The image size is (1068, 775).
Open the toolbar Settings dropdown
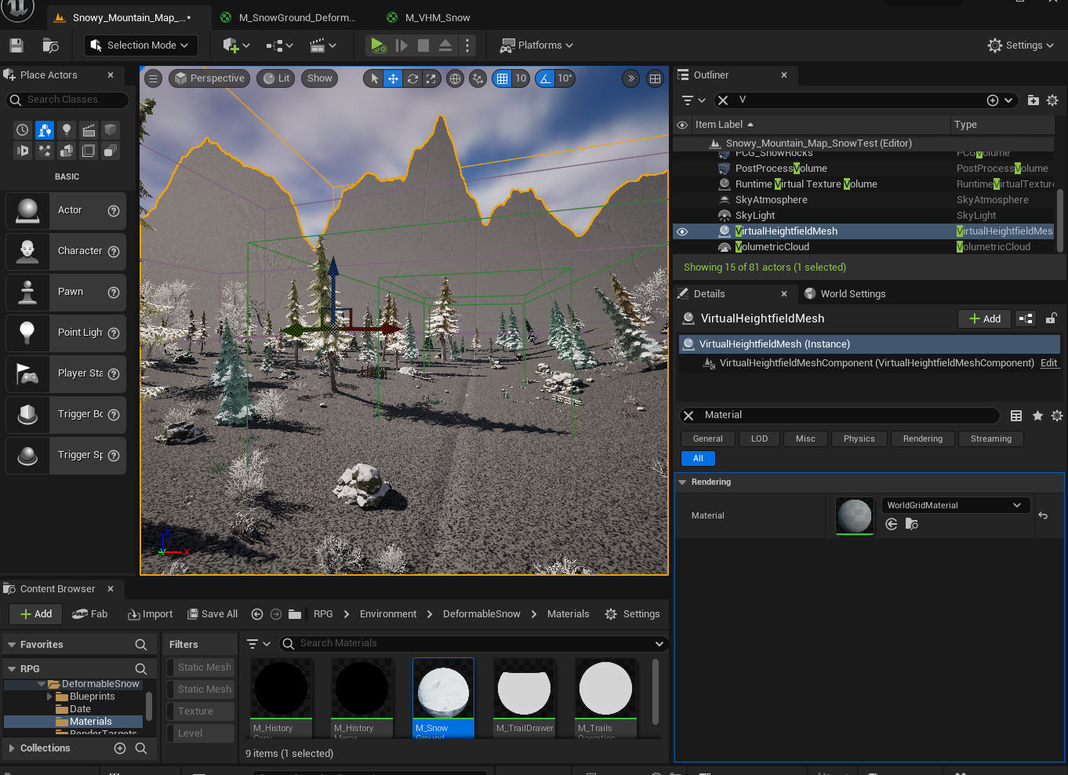(1020, 45)
